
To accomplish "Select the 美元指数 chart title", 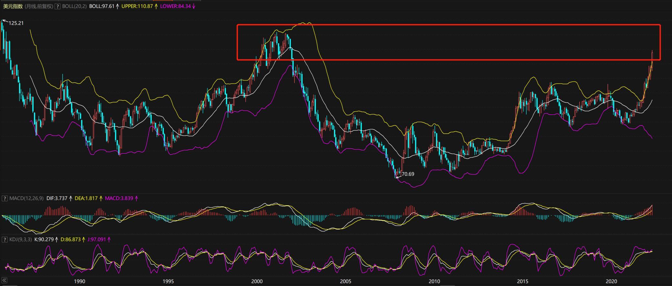I will pyautogui.click(x=13, y=6).
